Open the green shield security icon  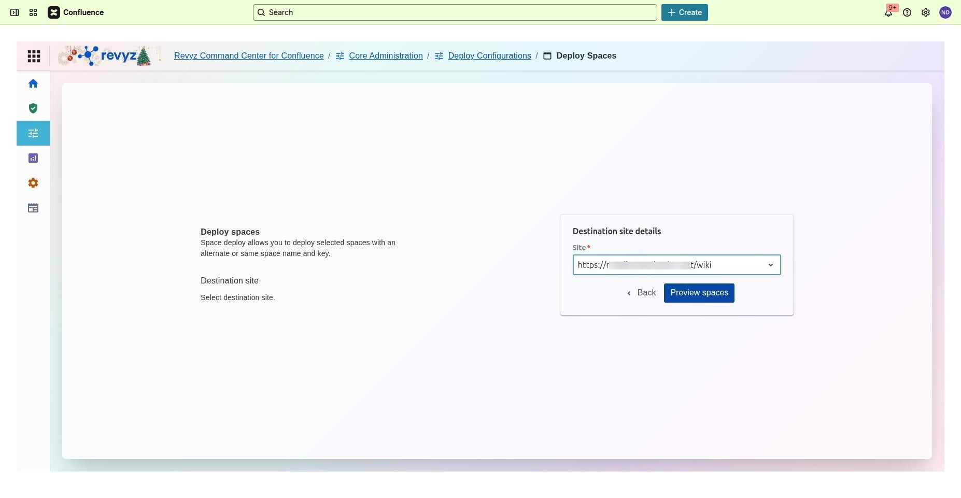(33, 108)
